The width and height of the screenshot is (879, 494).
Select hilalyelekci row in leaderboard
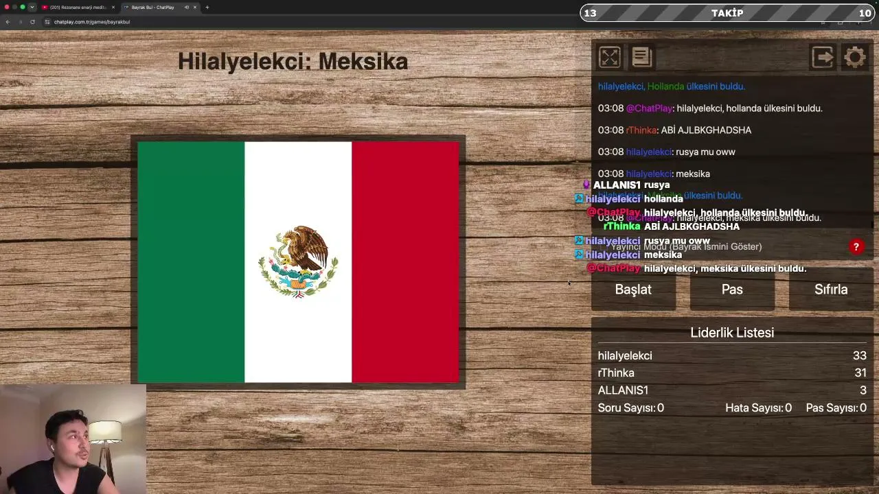coord(732,355)
